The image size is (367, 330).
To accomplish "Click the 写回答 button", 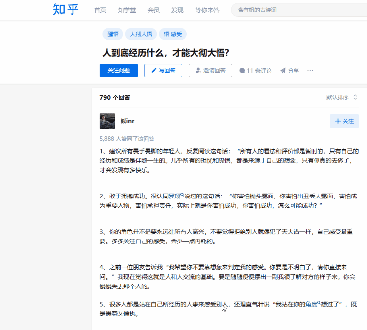I will pos(163,70).
